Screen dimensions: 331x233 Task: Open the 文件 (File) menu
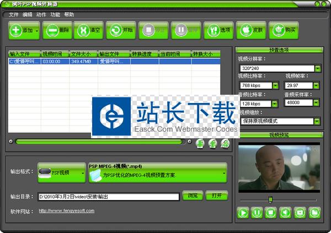pos(13,14)
